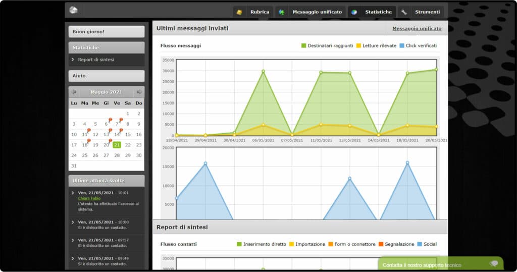Select day 31 in the calendar
The width and height of the screenshot is (517, 272).
[x=74, y=166]
